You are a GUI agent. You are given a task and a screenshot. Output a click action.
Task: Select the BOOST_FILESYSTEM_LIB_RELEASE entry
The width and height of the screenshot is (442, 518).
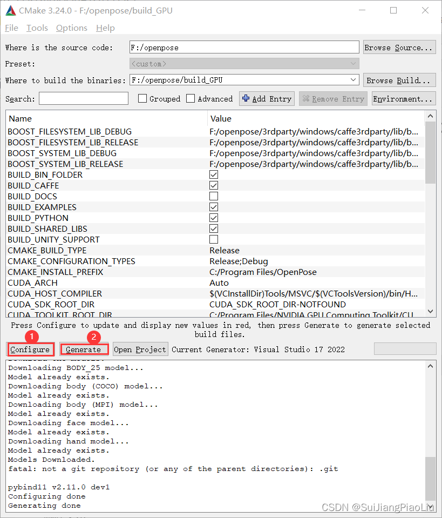215,143
